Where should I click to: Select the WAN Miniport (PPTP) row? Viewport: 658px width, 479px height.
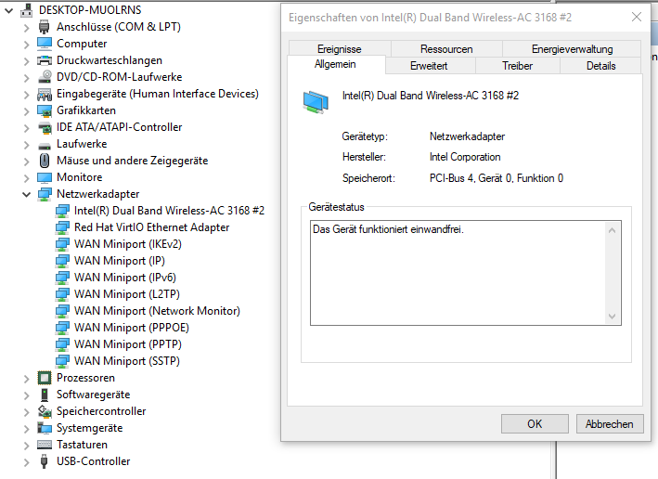(127, 344)
